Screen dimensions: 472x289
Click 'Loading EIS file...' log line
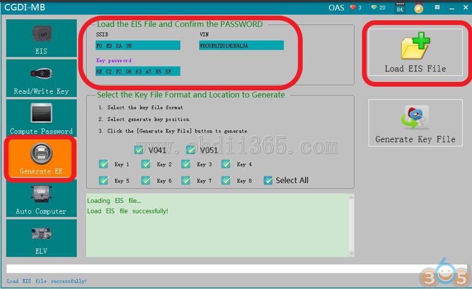click(114, 201)
